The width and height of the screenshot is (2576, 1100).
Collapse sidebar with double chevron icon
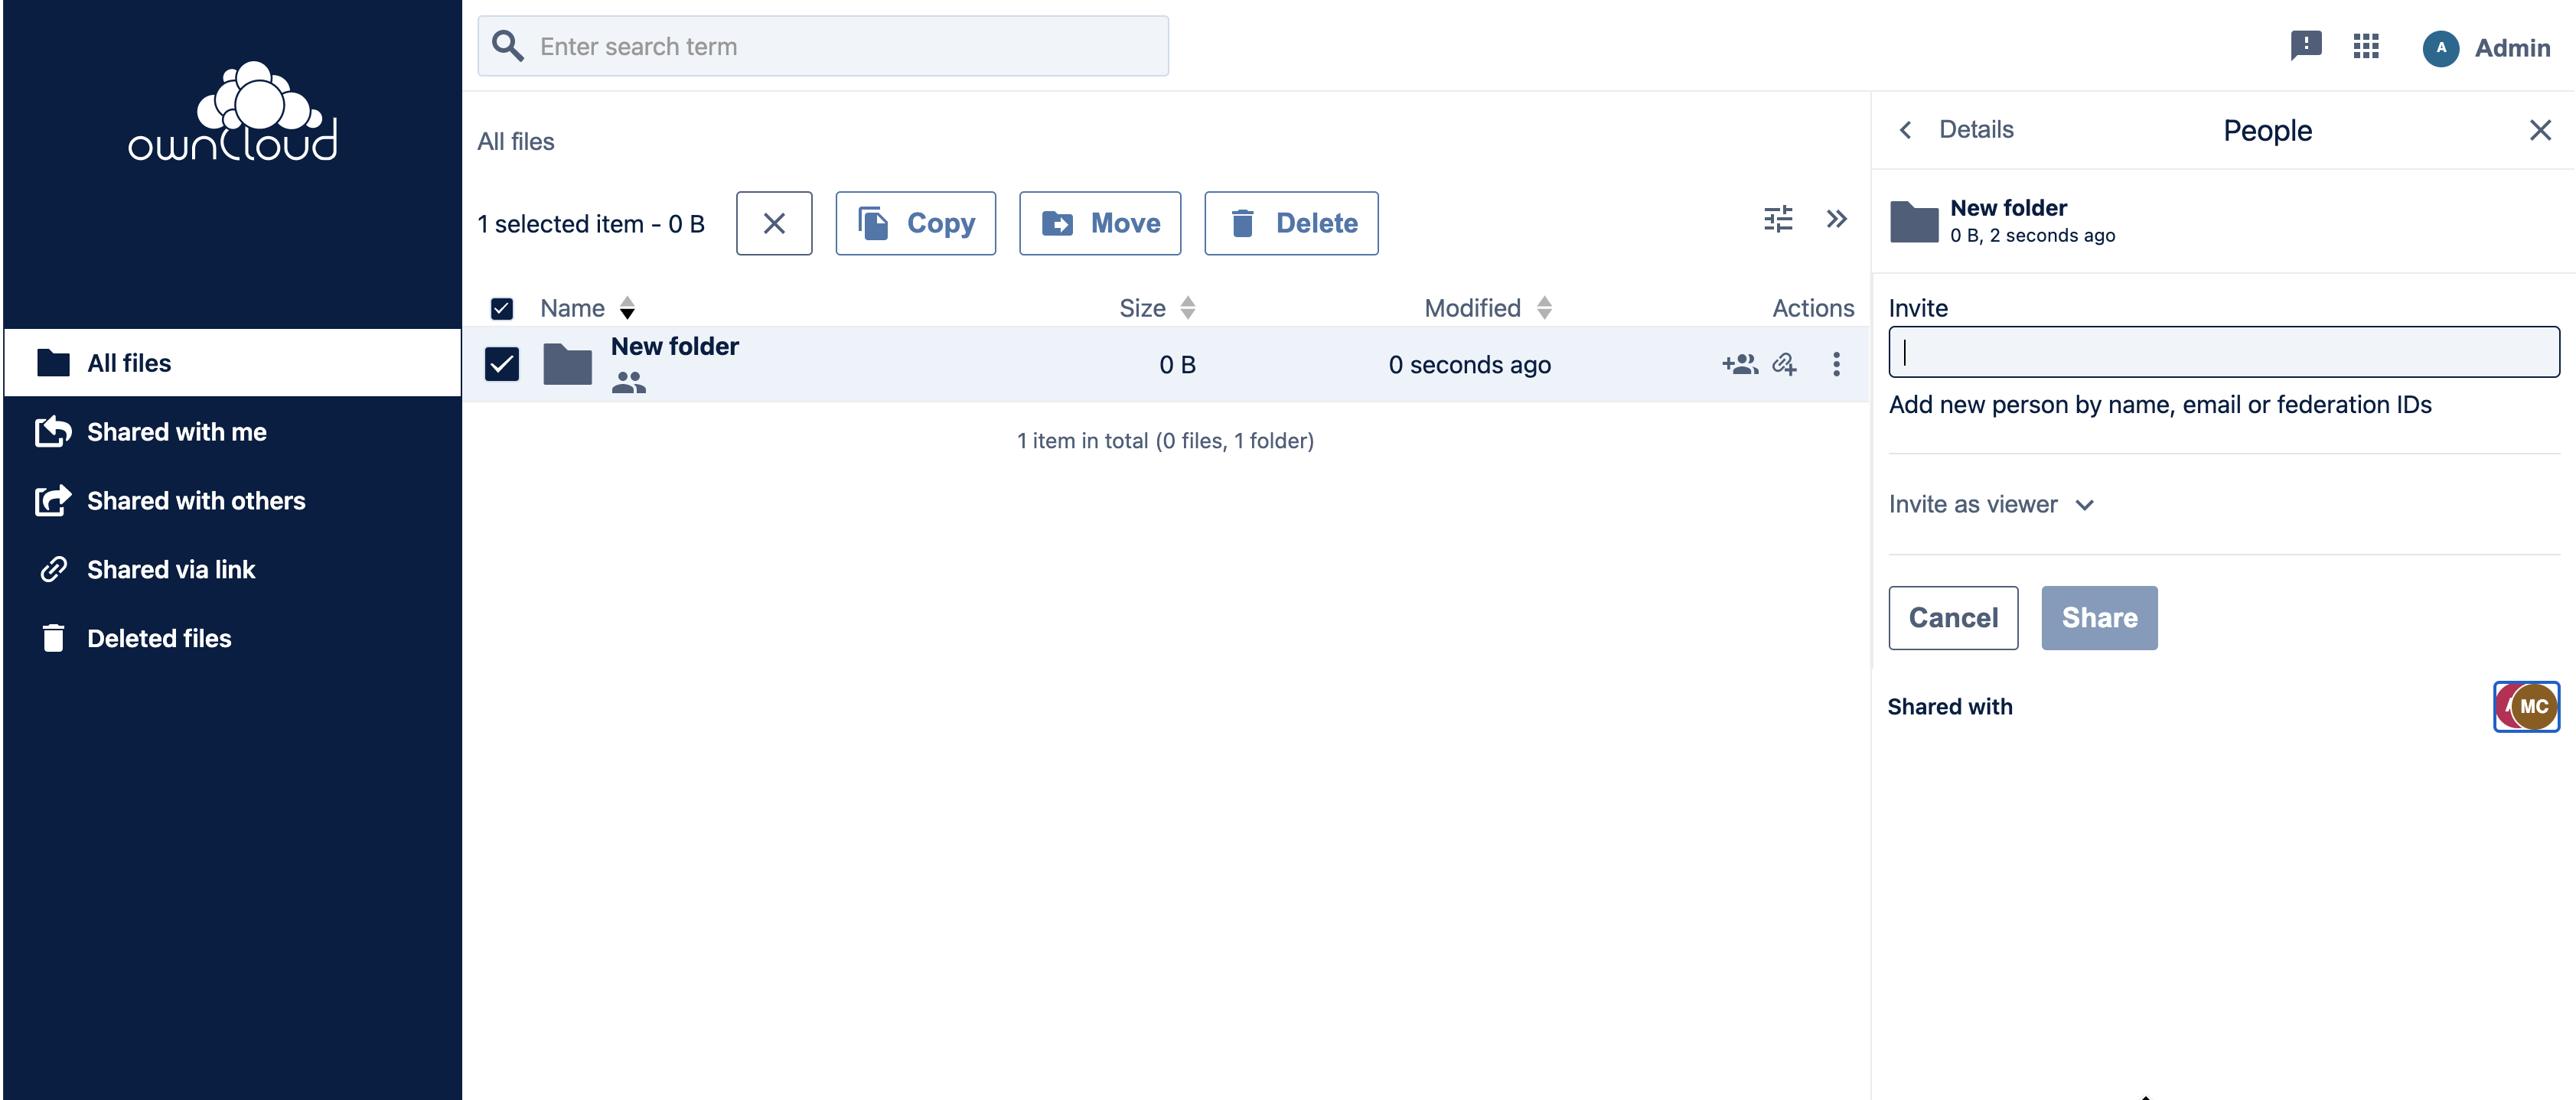1836,220
